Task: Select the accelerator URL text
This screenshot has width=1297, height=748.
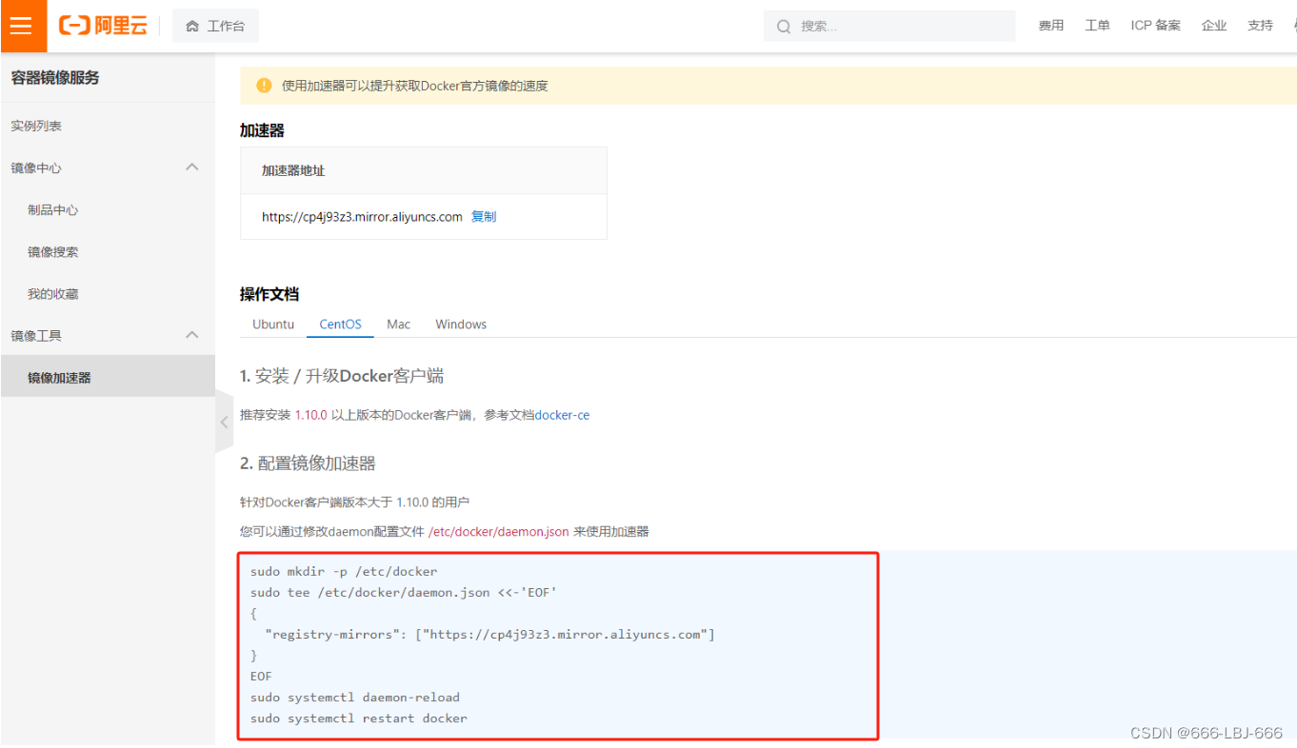Action: pyautogui.click(x=362, y=217)
